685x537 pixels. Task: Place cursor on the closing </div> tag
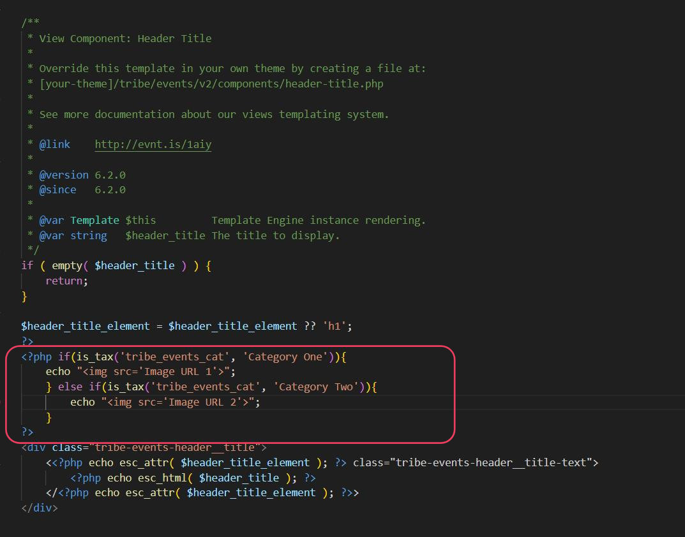[x=40, y=508]
